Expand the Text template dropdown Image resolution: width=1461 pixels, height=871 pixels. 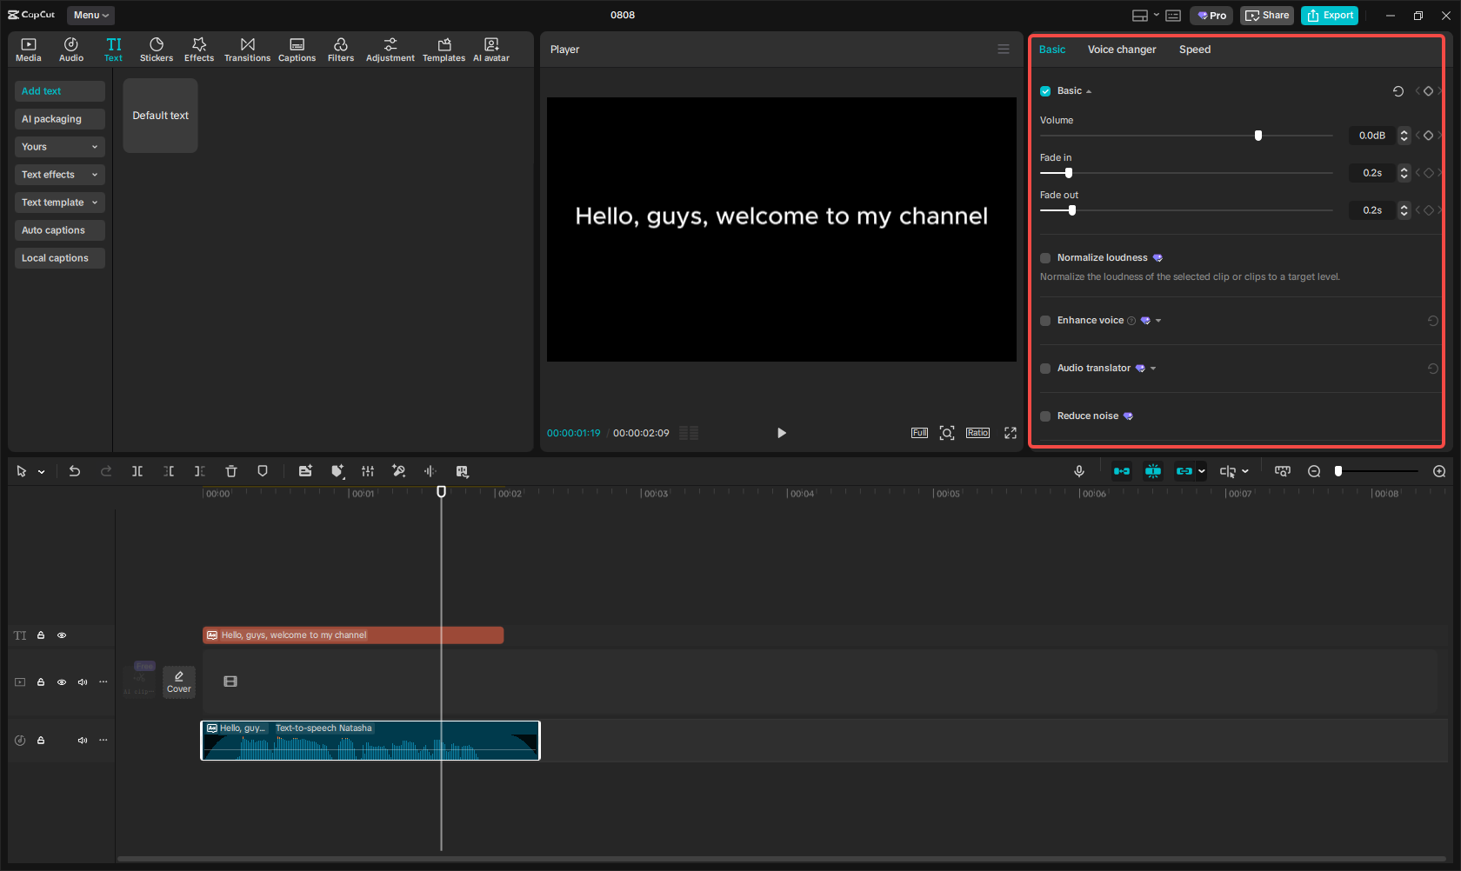(59, 203)
